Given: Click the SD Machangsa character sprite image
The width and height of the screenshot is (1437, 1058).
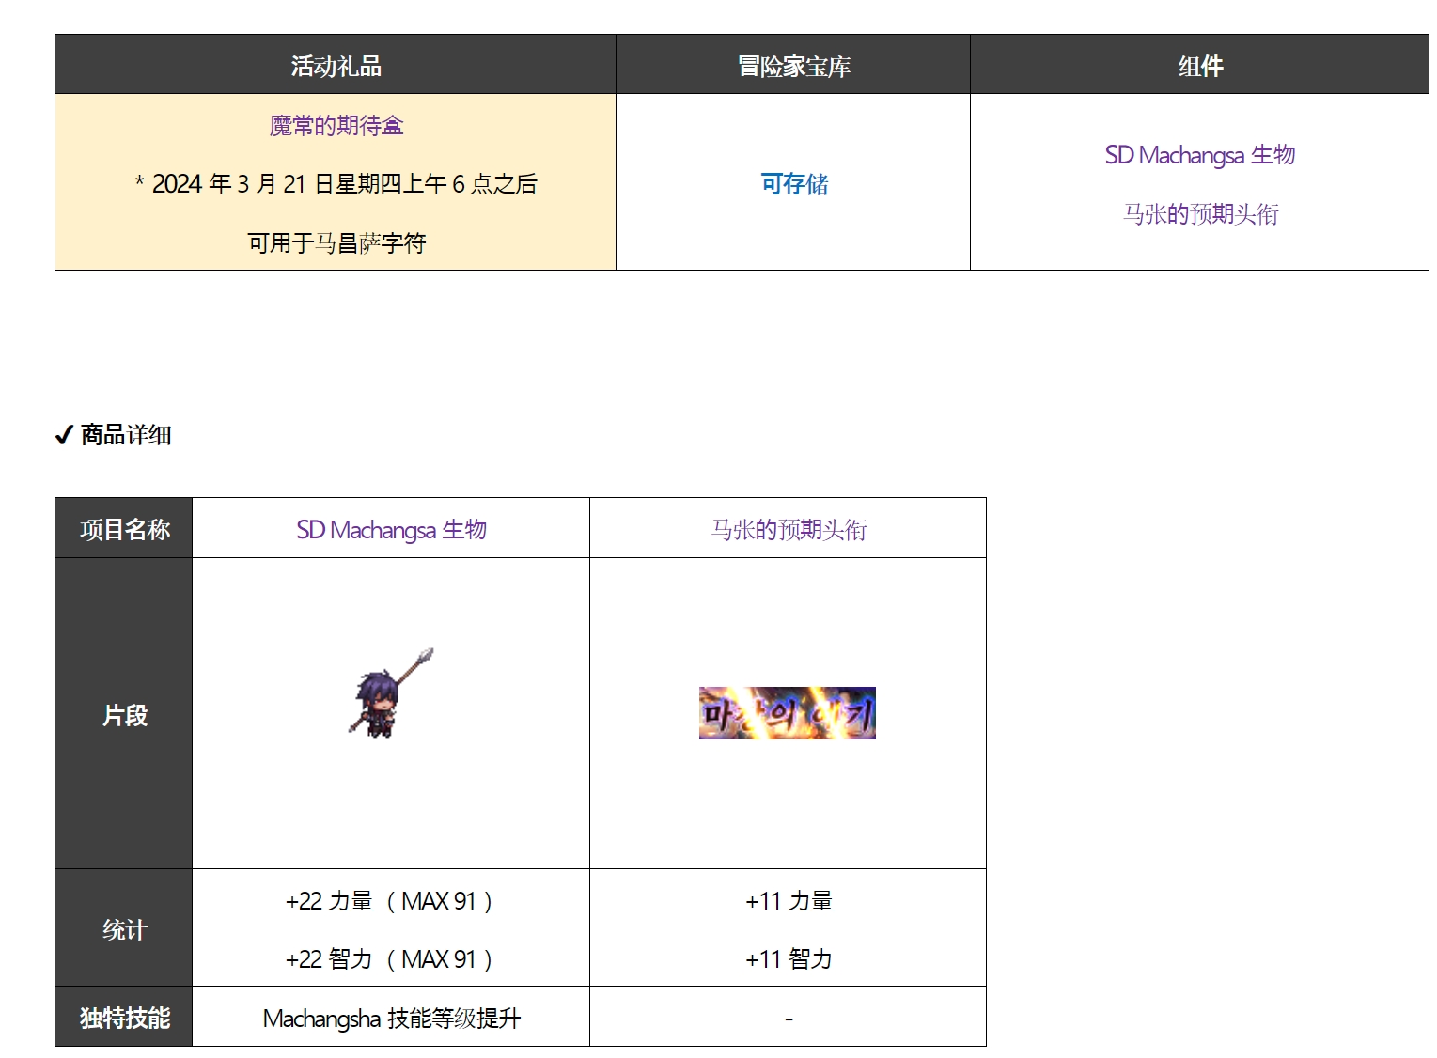Looking at the screenshot, I should tap(391, 692).
